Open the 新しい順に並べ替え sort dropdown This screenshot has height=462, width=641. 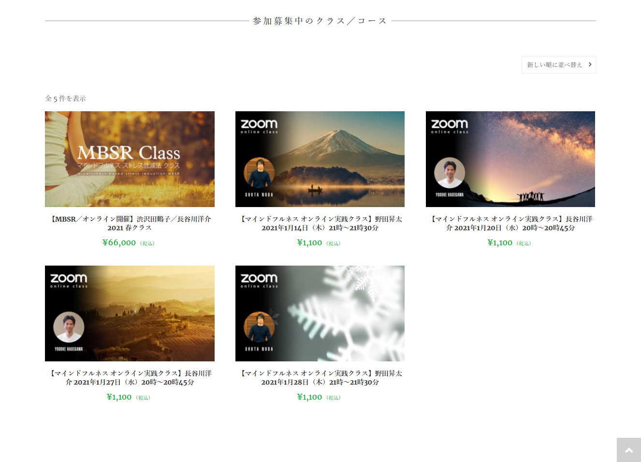(x=554, y=65)
